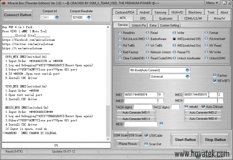Click the USB Scan button
Viewport: 233px width, 160px height.
click(135, 135)
